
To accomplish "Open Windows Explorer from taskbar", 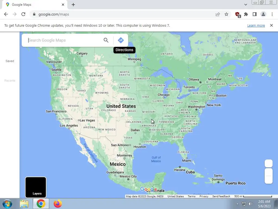I will [24, 204].
